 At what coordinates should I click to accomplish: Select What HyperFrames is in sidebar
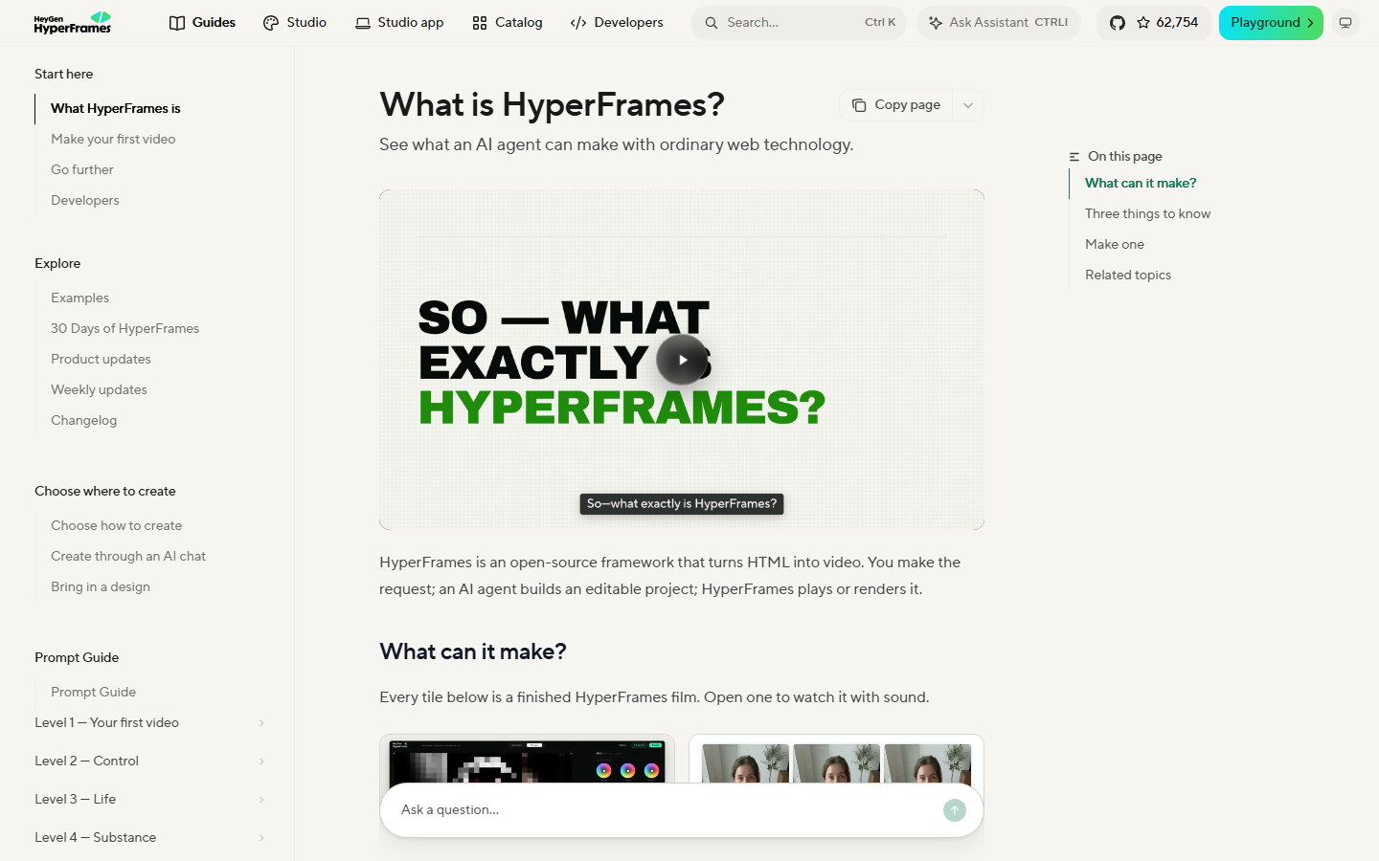pos(115,109)
